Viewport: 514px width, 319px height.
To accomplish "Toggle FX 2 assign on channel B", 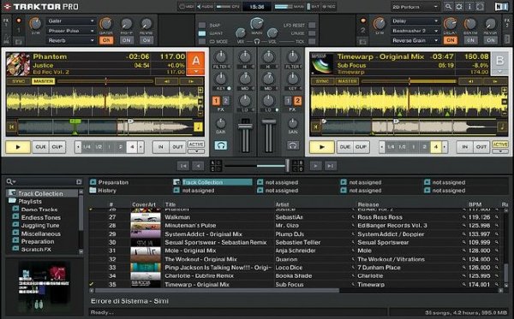I will 297,101.
